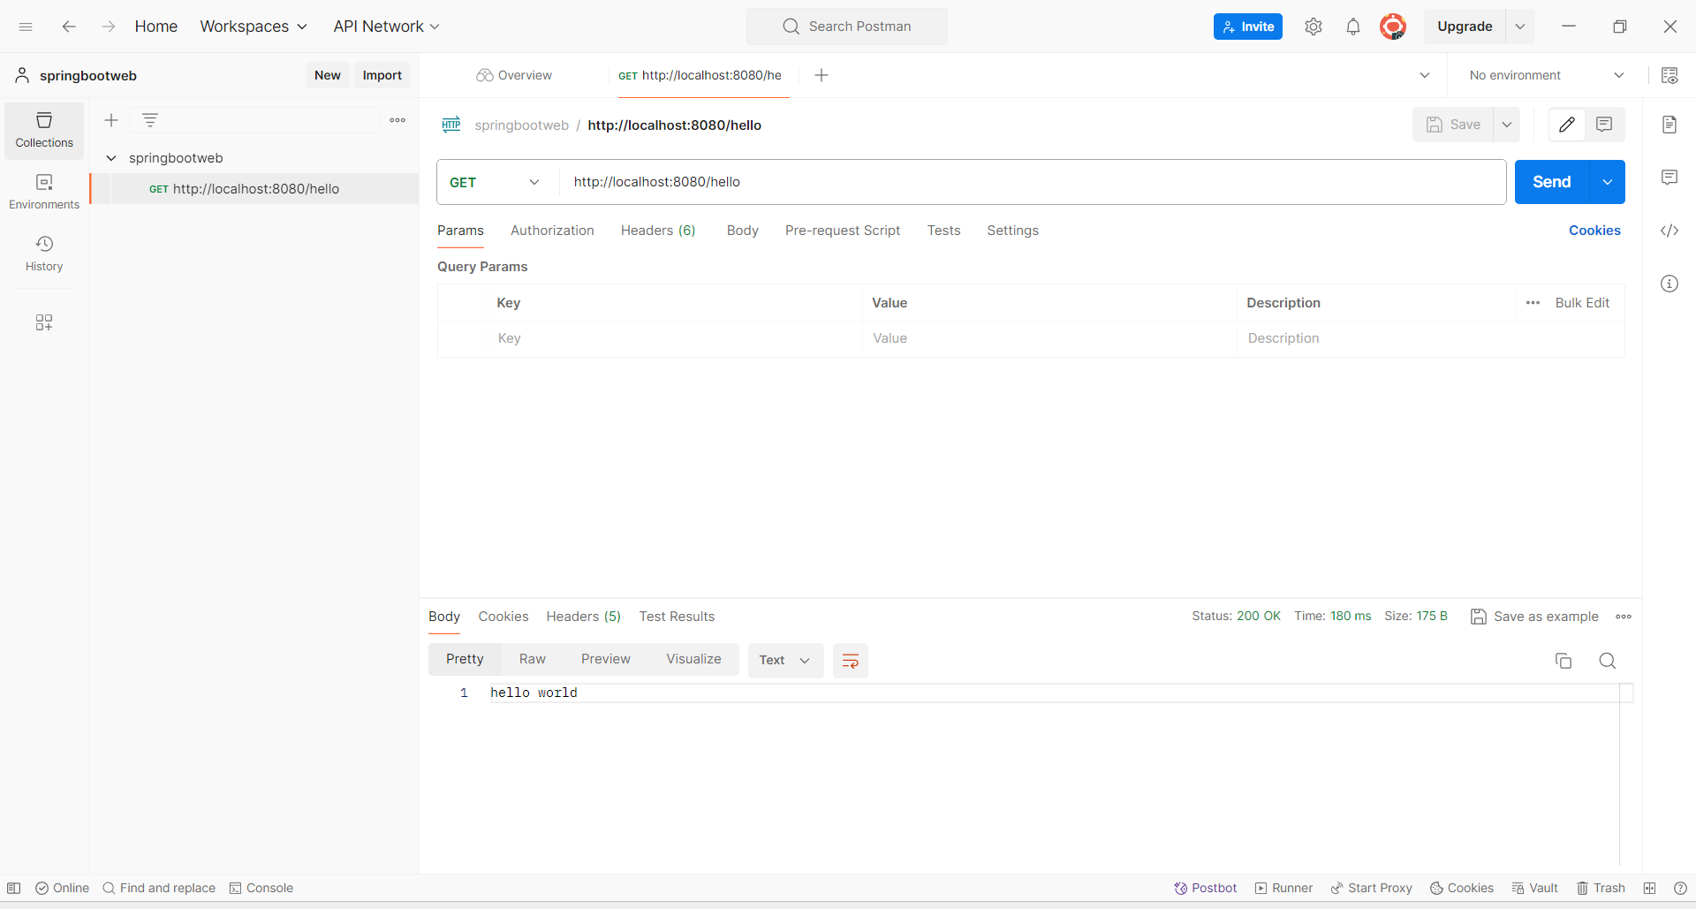Open the Environments sidebar panel
This screenshot has height=909, width=1696.
tap(44, 192)
